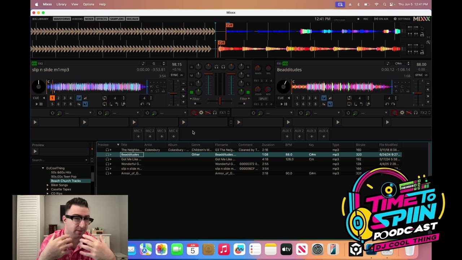Adjust the left deck pitch fader

click(174, 94)
